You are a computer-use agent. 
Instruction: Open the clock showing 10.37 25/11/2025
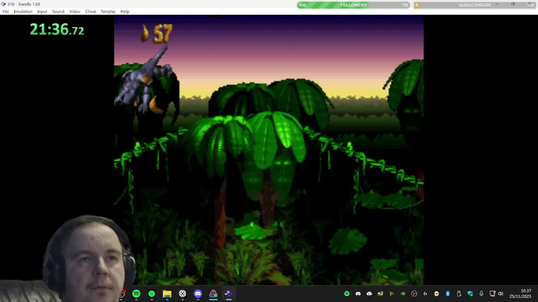520,294
